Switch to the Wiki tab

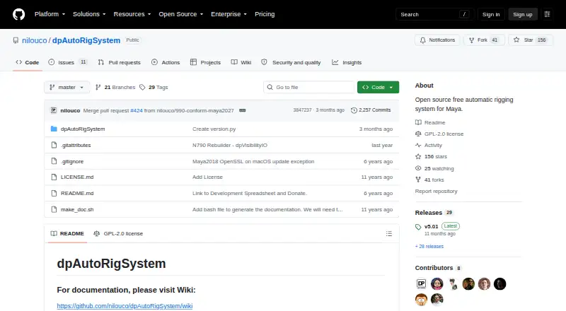click(241, 62)
